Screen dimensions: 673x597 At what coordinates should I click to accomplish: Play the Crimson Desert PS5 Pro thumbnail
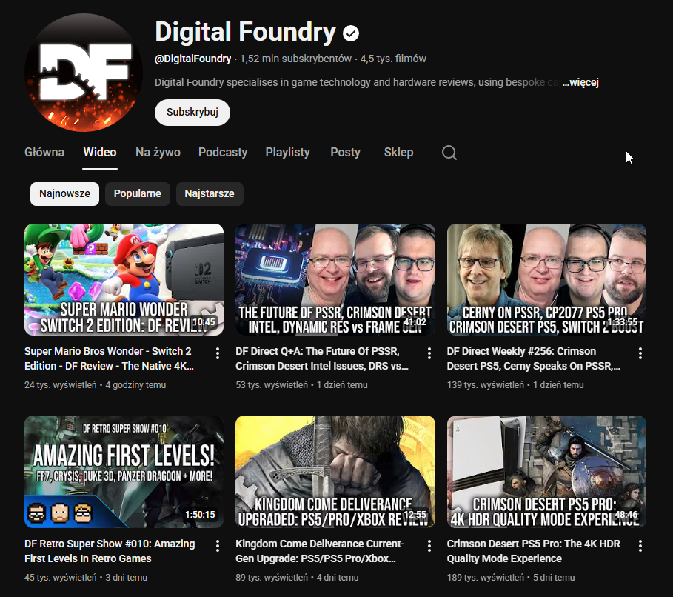(546, 472)
